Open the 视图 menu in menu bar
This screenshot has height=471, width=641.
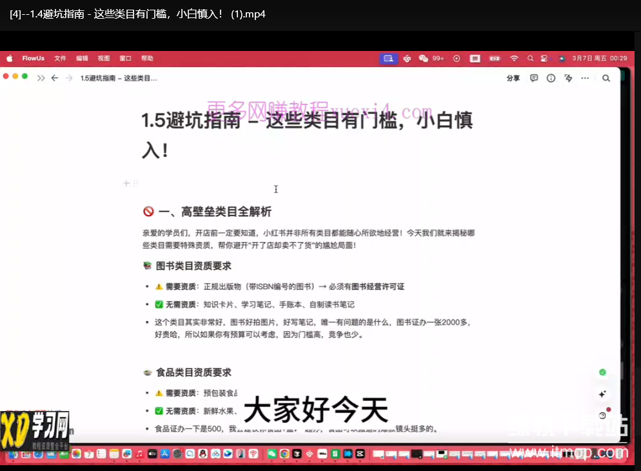tap(104, 58)
